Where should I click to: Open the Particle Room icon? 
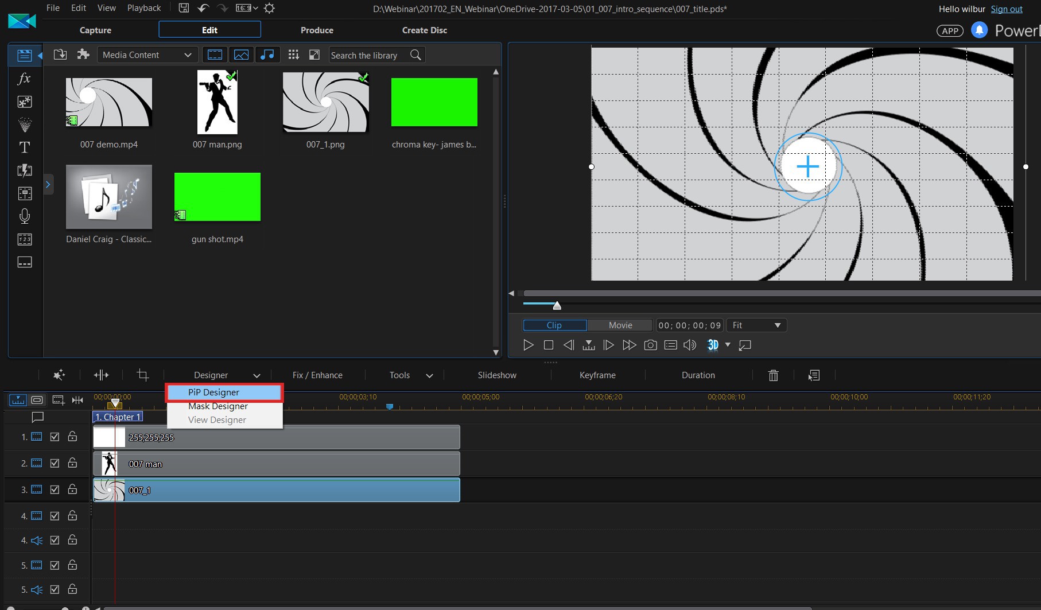[24, 125]
